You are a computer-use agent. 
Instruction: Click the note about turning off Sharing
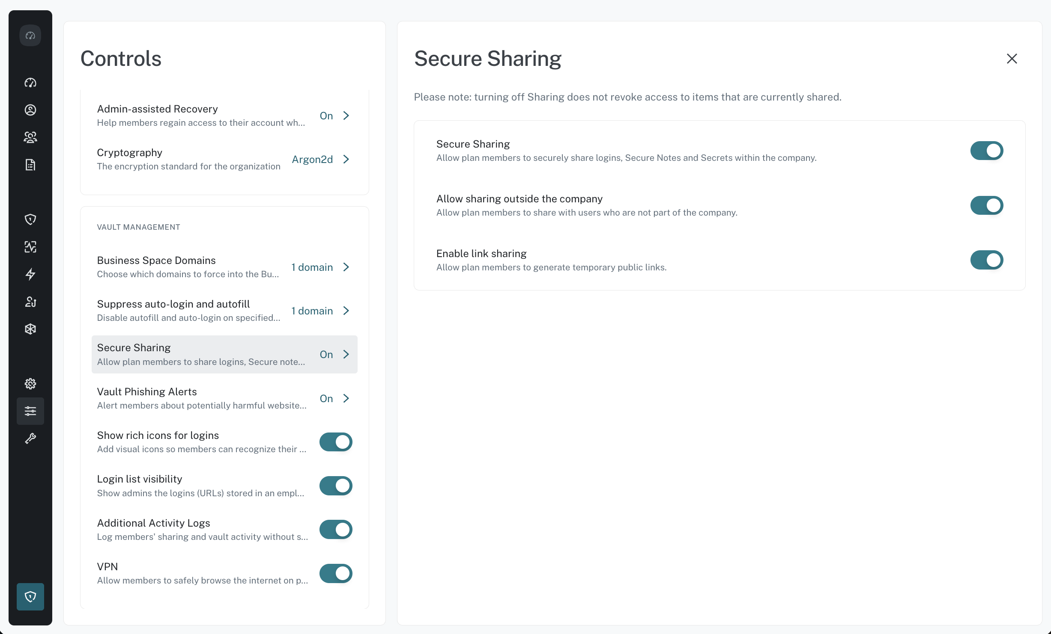[627, 97]
